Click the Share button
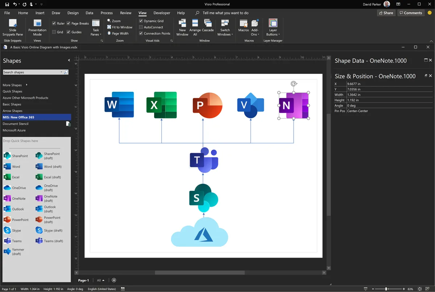Image resolution: width=435 pixels, height=292 pixels. 386,12
